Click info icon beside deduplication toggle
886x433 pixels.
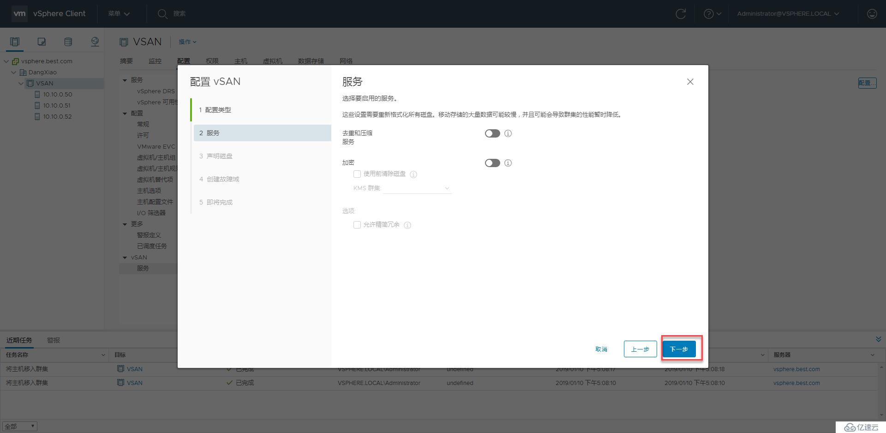coord(508,133)
